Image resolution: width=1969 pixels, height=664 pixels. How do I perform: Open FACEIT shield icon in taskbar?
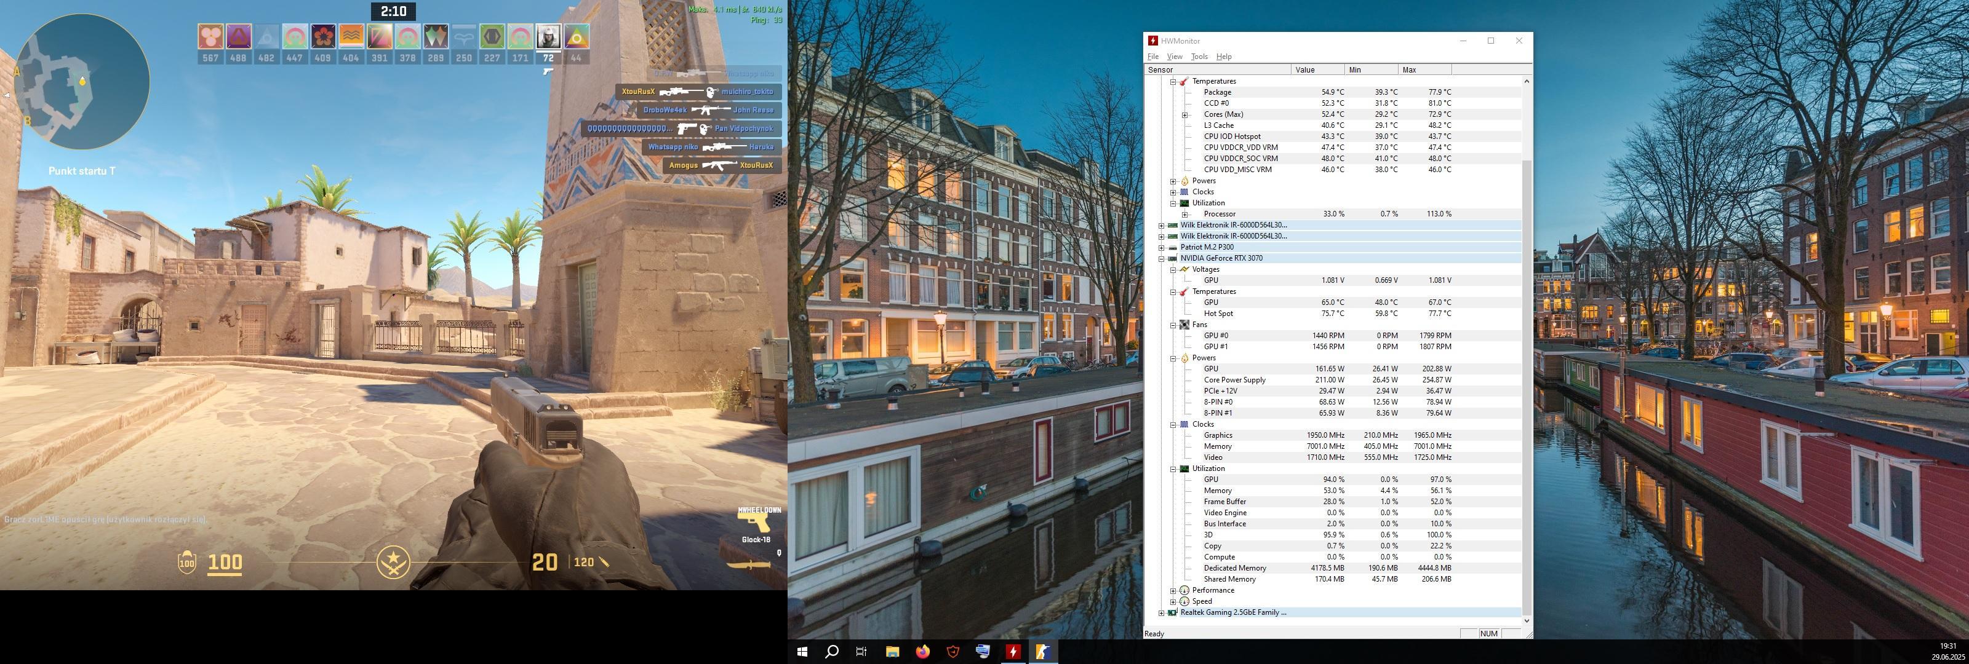953,652
